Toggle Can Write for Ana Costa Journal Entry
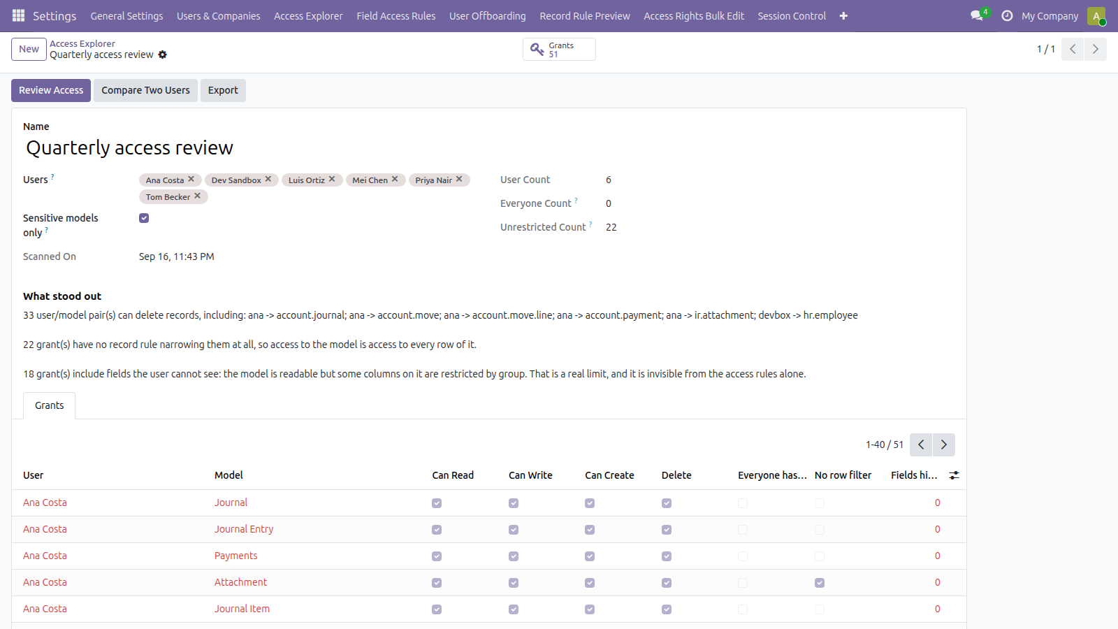This screenshot has height=629, width=1118. 514,530
